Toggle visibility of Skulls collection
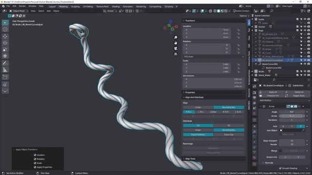The image size is (312, 175). coord(305,71)
